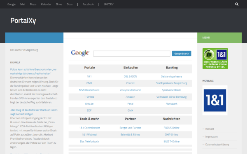This screenshot has width=247, height=154.
Task: Open the GMX link under Einkaufen
Action: pyautogui.click(x=130, y=110)
